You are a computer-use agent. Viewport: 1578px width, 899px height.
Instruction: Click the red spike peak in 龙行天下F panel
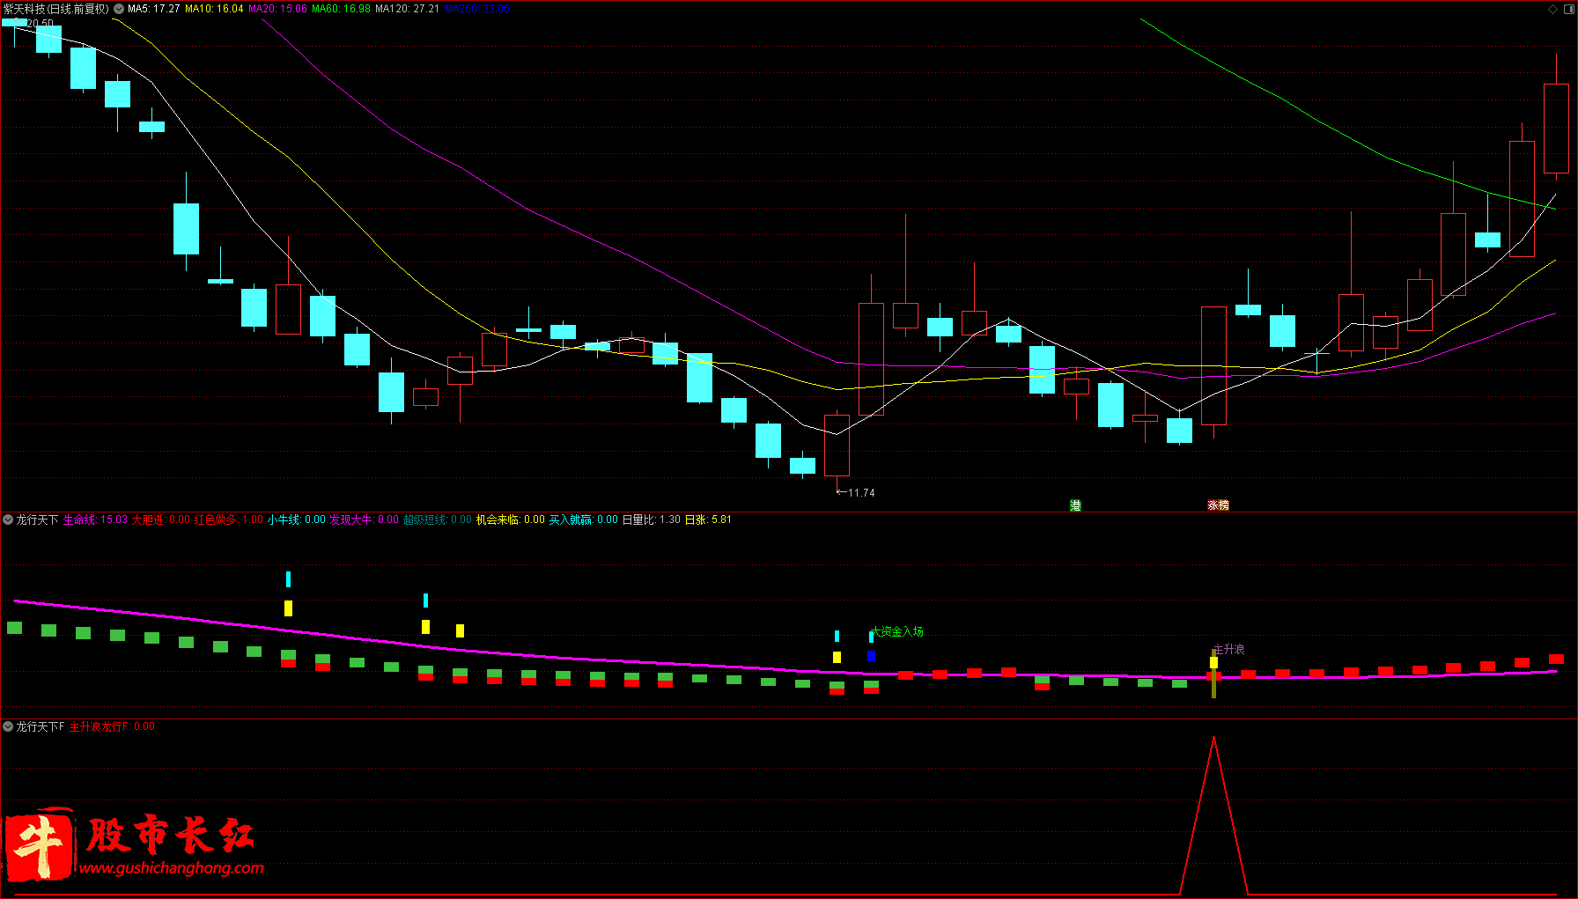click(x=1213, y=738)
